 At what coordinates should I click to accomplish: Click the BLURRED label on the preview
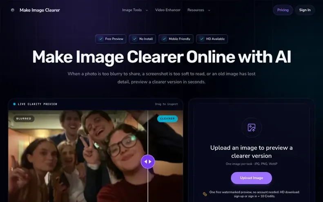click(24, 119)
